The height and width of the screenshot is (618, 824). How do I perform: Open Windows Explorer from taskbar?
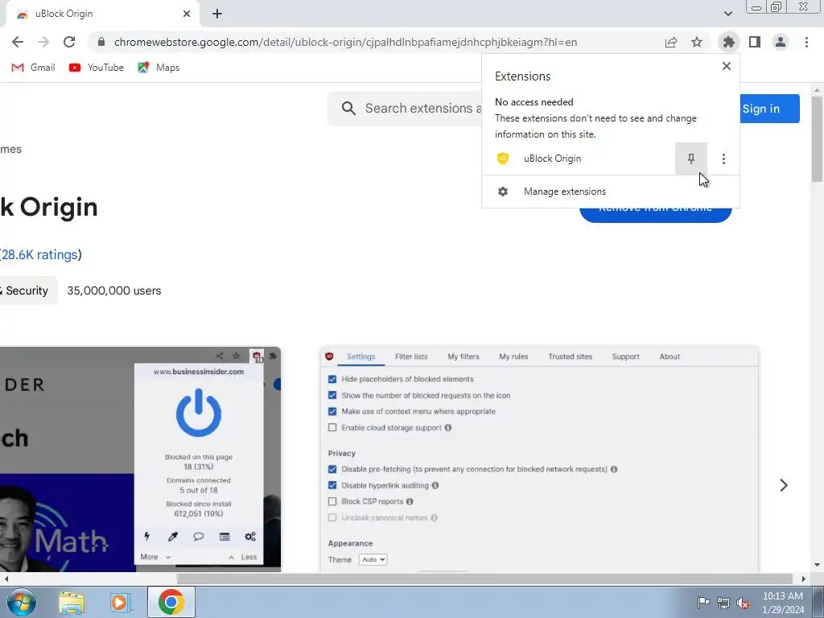(x=72, y=602)
